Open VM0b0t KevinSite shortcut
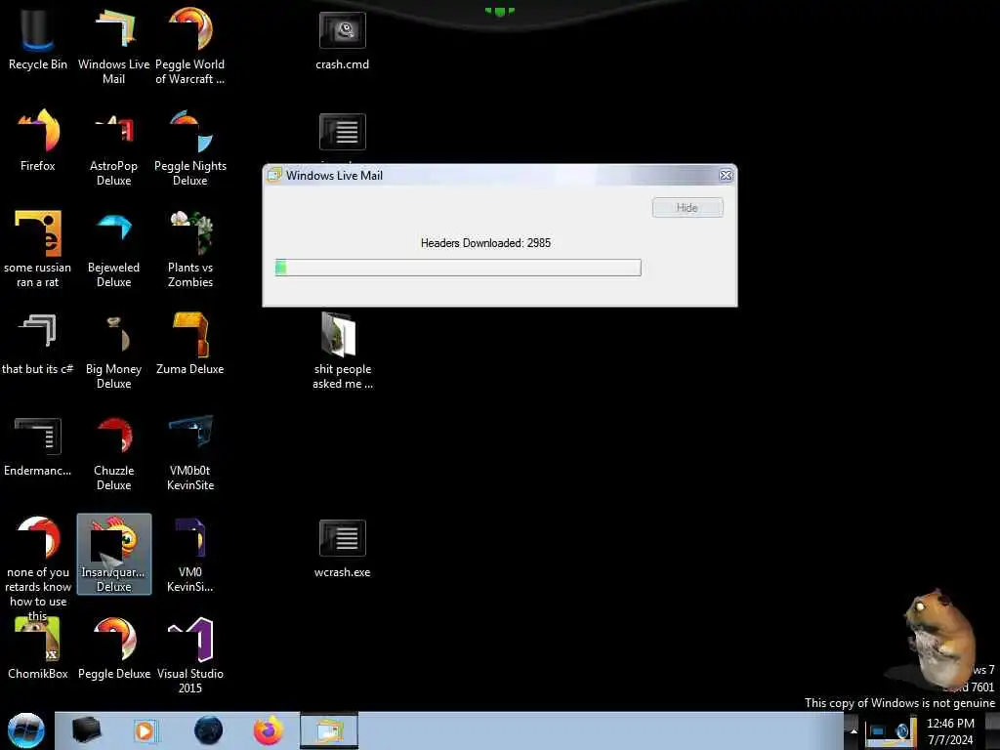The height and width of the screenshot is (750, 1000). tap(190, 453)
